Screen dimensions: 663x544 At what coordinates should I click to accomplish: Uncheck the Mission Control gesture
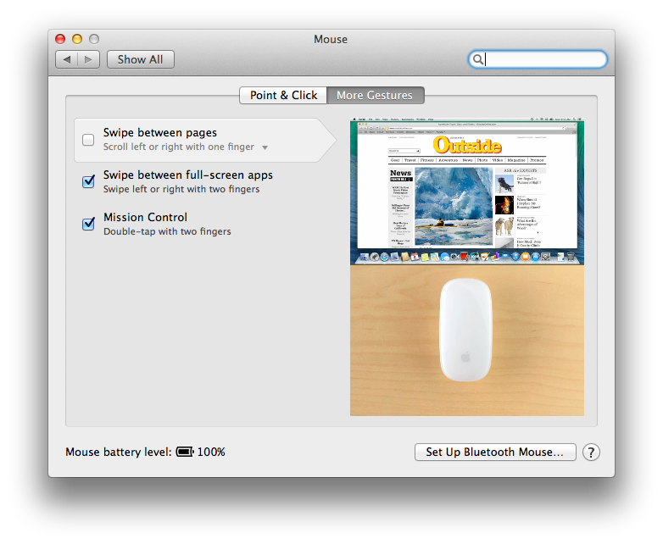tap(88, 225)
